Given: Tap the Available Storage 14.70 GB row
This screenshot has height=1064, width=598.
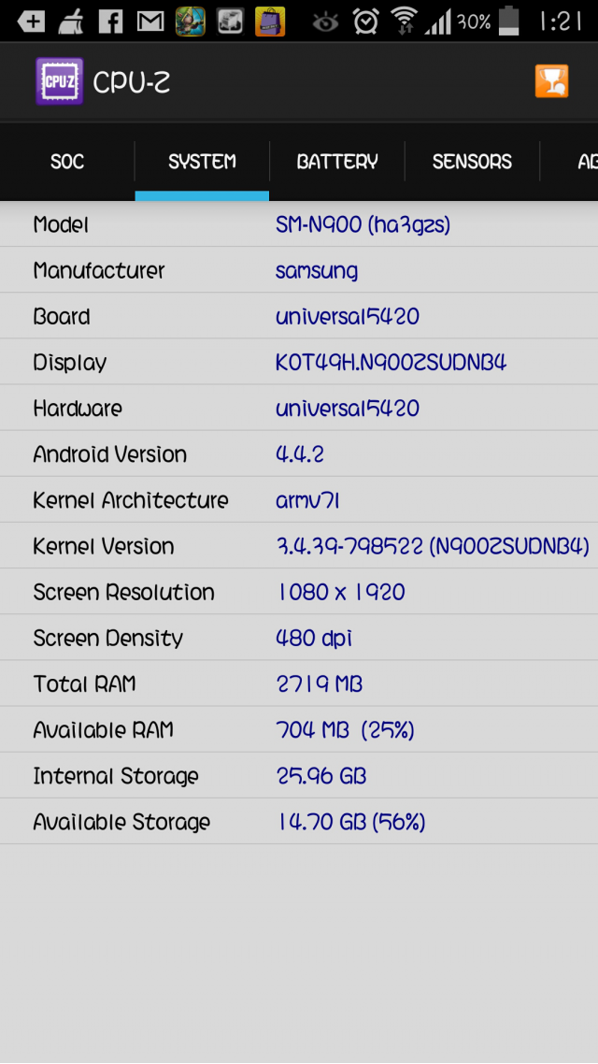Looking at the screenshot, I should (x=299, y=822).
